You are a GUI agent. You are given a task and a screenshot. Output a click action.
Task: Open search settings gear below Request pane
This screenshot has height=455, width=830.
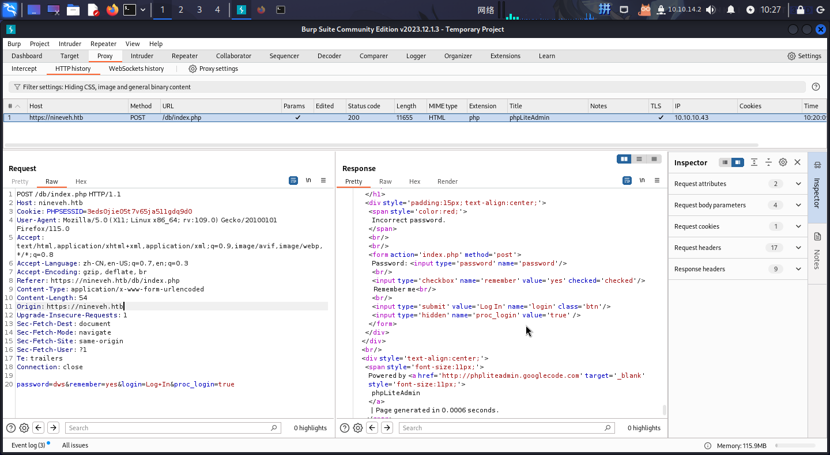pyautogui.click(x=24, y=428)
